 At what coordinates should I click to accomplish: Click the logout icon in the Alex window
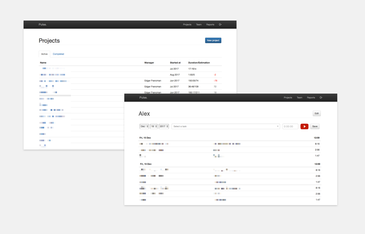321,98
